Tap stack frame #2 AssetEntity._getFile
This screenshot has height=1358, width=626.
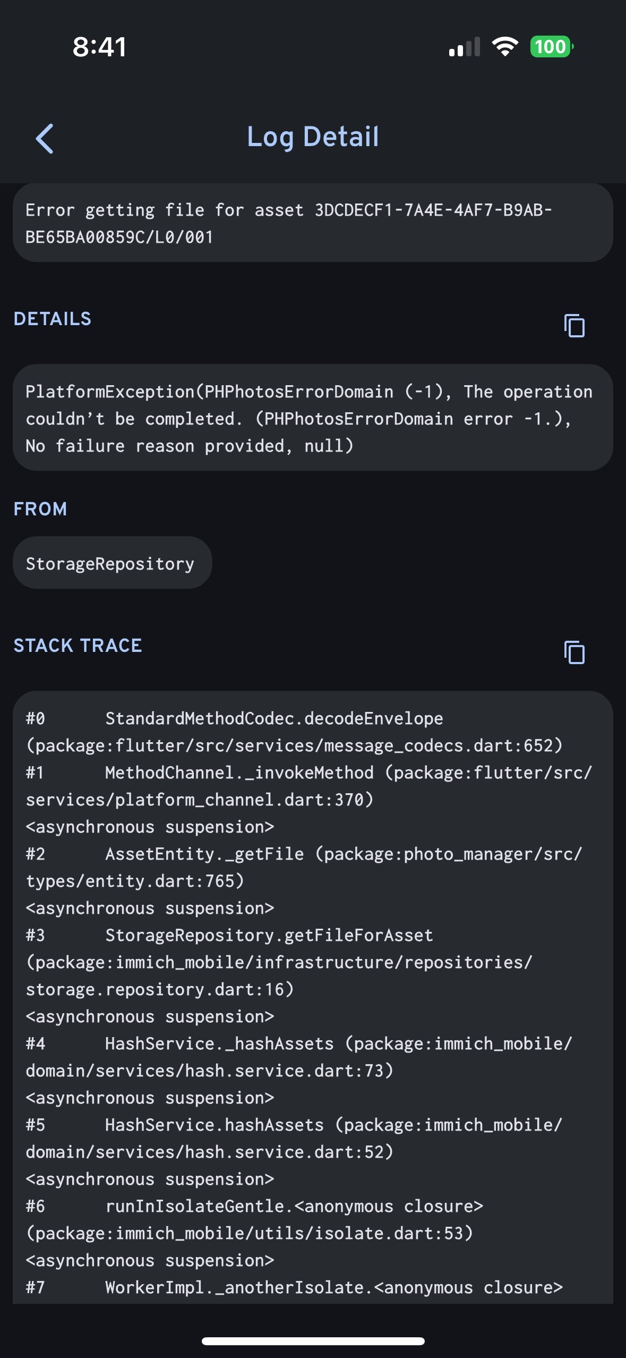click(x=204, y=854)
